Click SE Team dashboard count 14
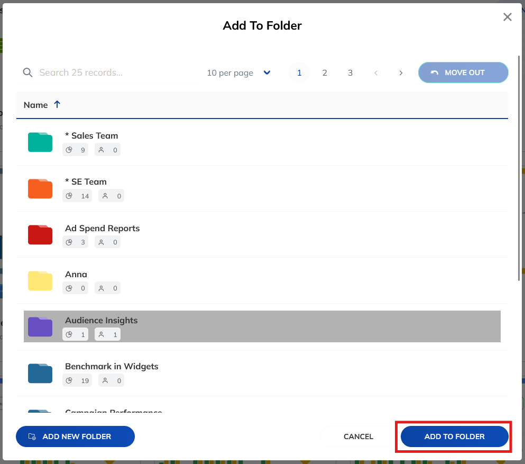Image resolution: width=525 pixels, height=464 pixels. (77, 196)
